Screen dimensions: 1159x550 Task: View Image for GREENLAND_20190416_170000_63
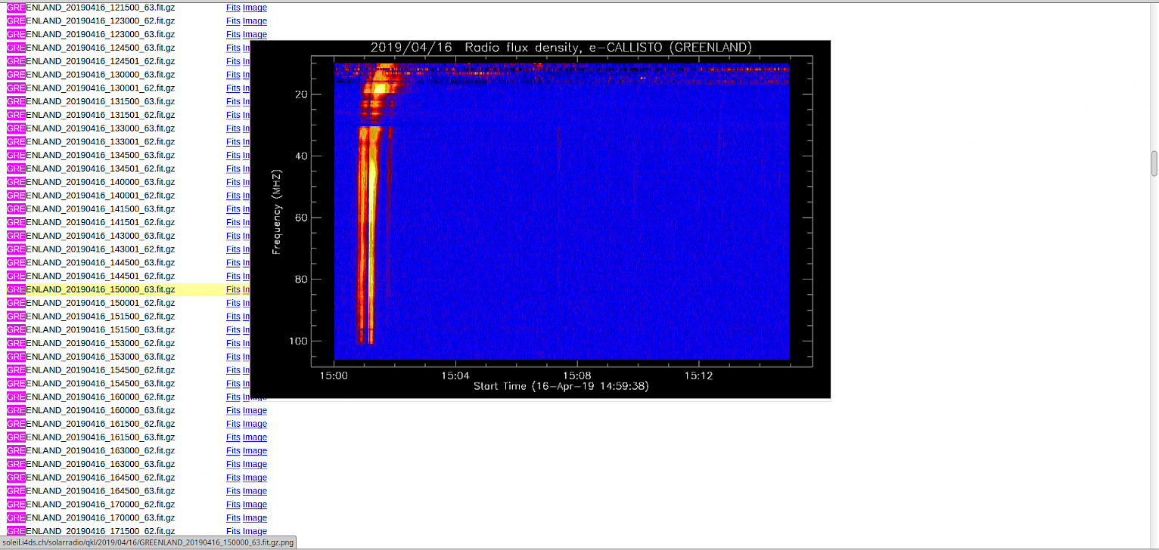click(254, 518)
